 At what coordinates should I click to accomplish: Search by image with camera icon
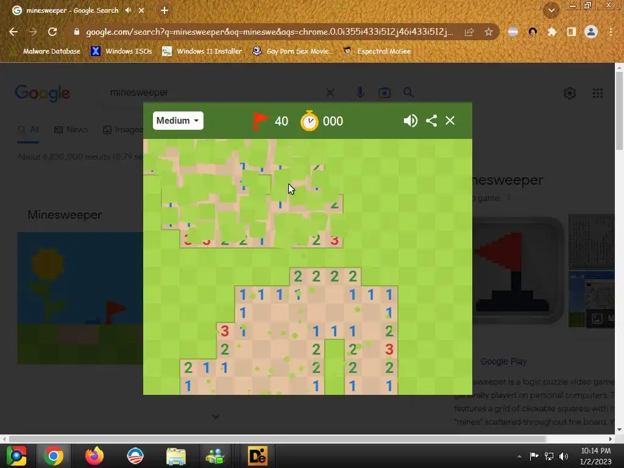[x=385, y=93]
